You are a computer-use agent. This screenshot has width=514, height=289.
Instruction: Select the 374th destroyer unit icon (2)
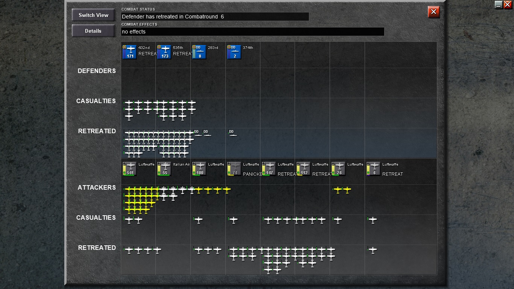click(234, 52)
